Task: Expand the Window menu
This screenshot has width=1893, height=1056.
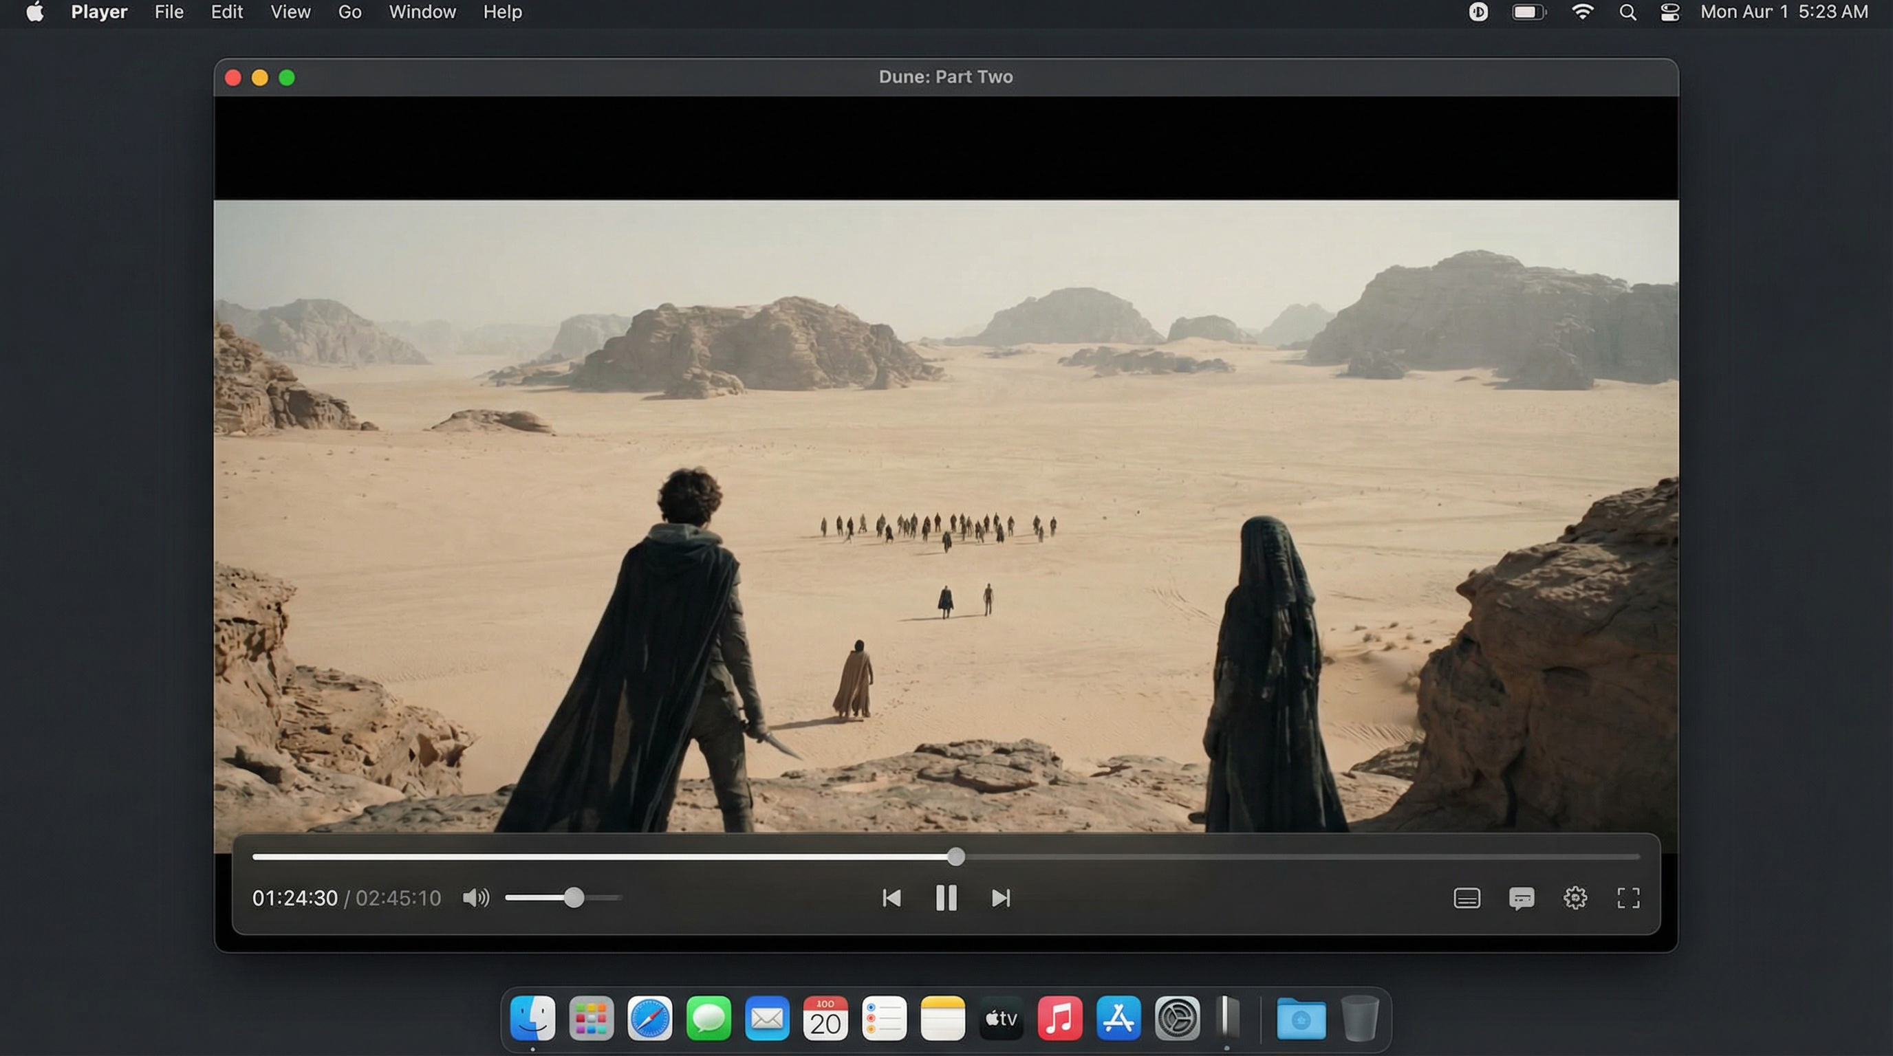Action: tap(422, 12)
